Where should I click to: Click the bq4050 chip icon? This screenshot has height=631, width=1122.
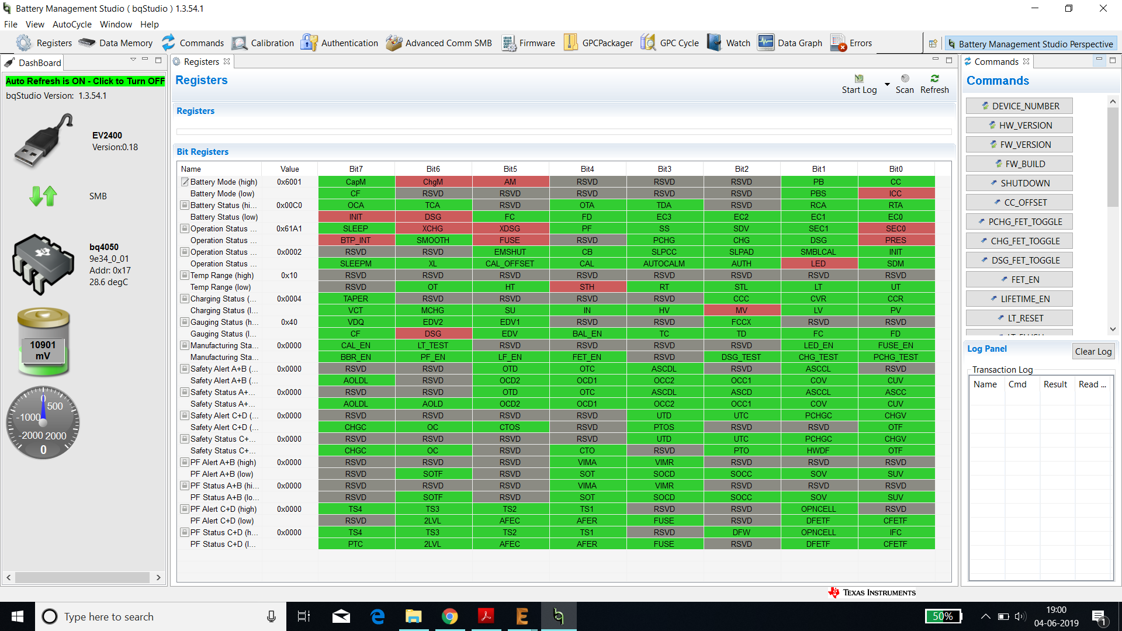coord(43,264)
